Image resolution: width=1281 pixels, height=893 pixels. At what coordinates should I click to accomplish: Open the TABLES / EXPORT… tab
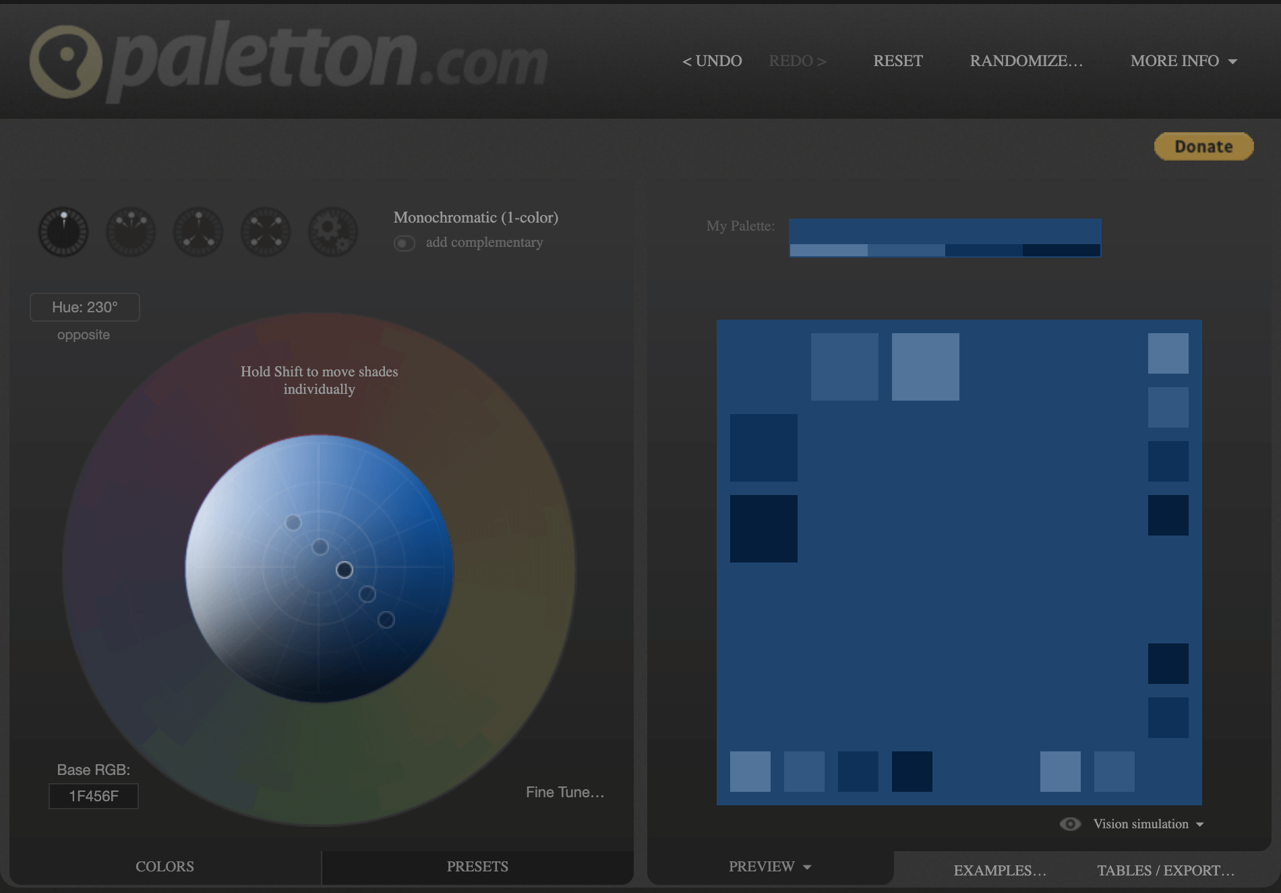[x=1166, y=871]
